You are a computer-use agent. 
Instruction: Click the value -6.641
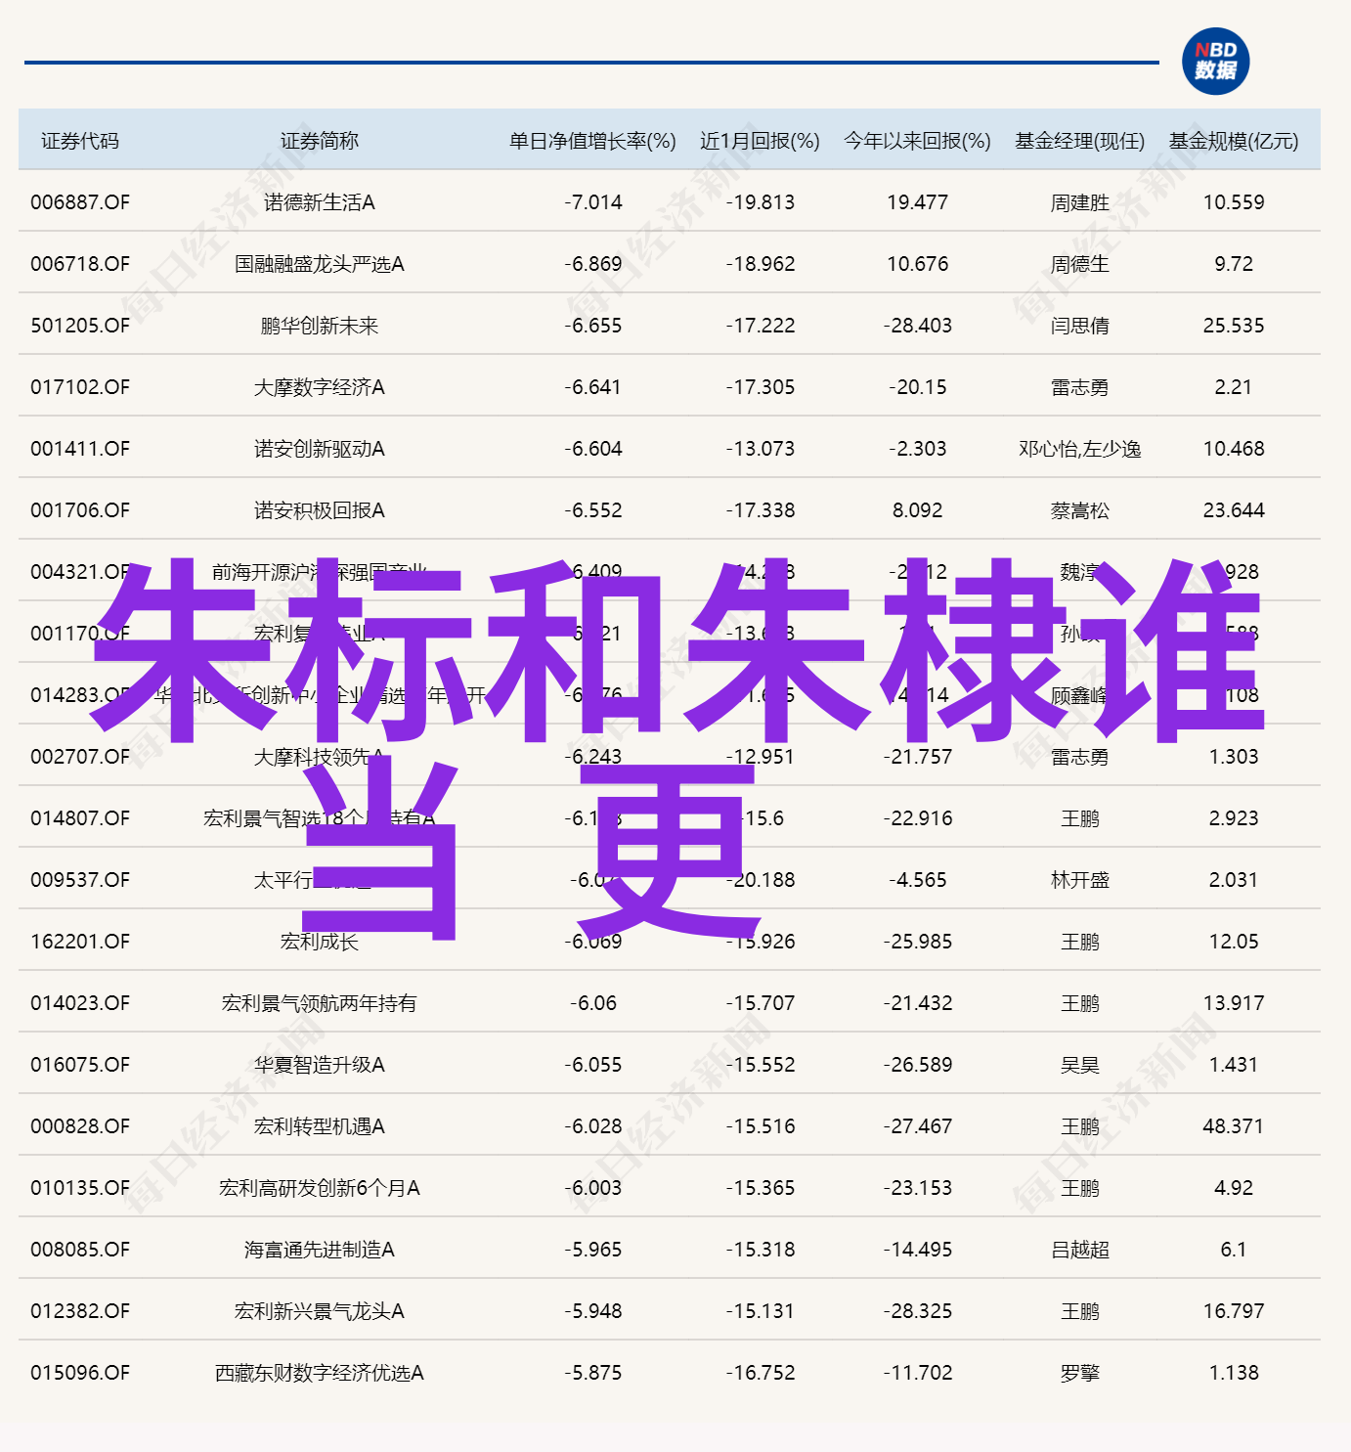coord(592,387)
